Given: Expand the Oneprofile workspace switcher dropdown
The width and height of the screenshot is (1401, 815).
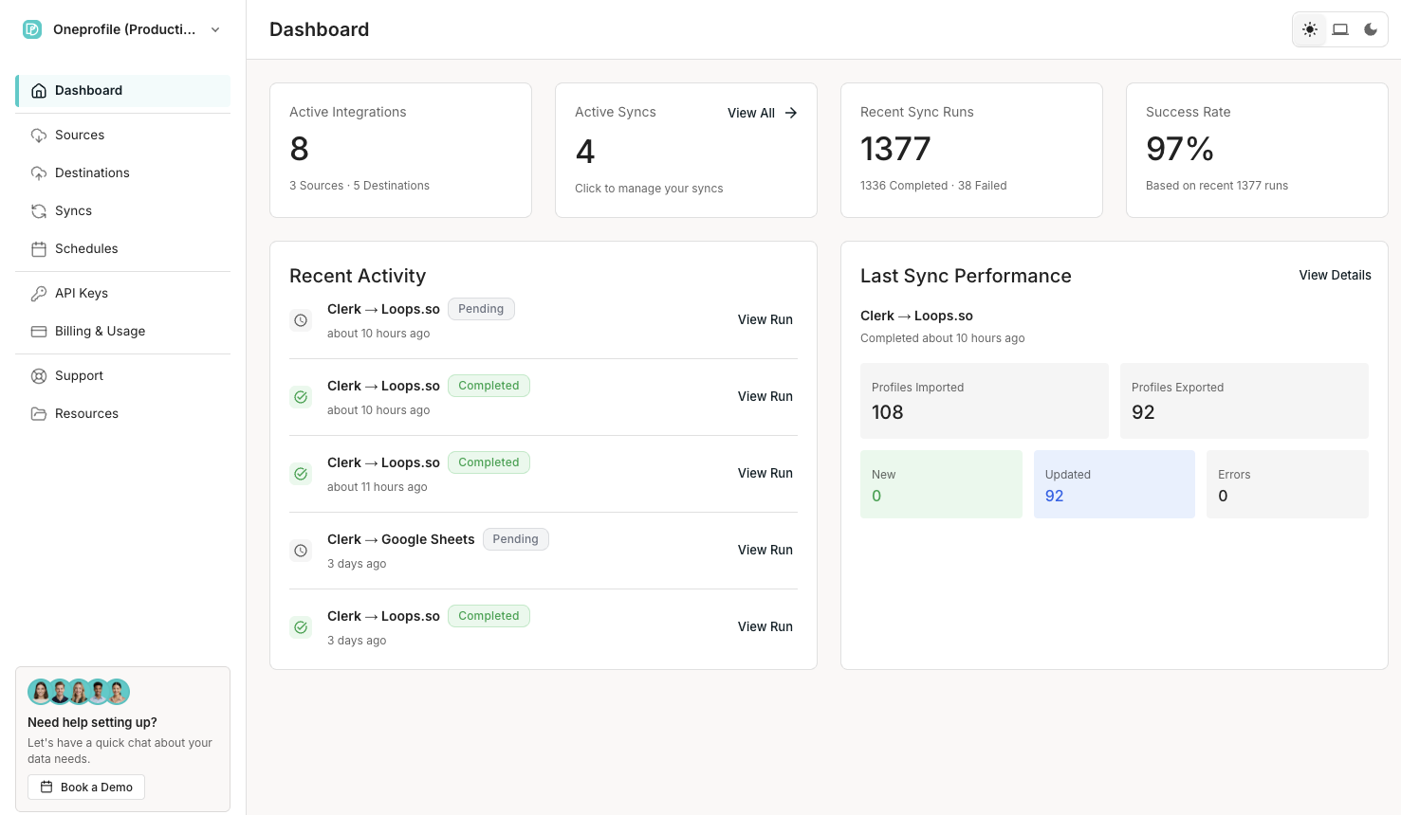Looking at the screenshot, I should coord(215,29).
